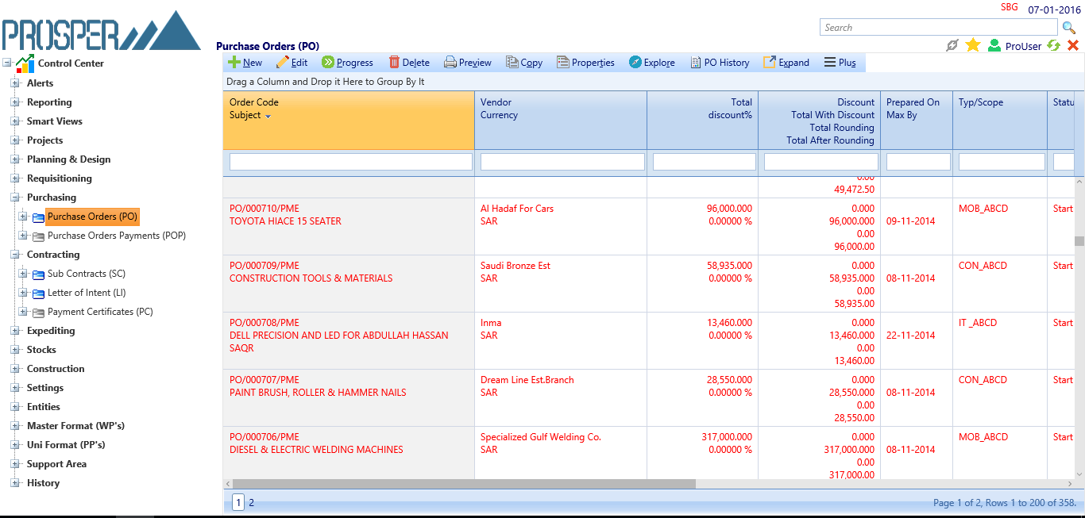
Task: Select Expediting in the tree
Action: tap(51, 331)
